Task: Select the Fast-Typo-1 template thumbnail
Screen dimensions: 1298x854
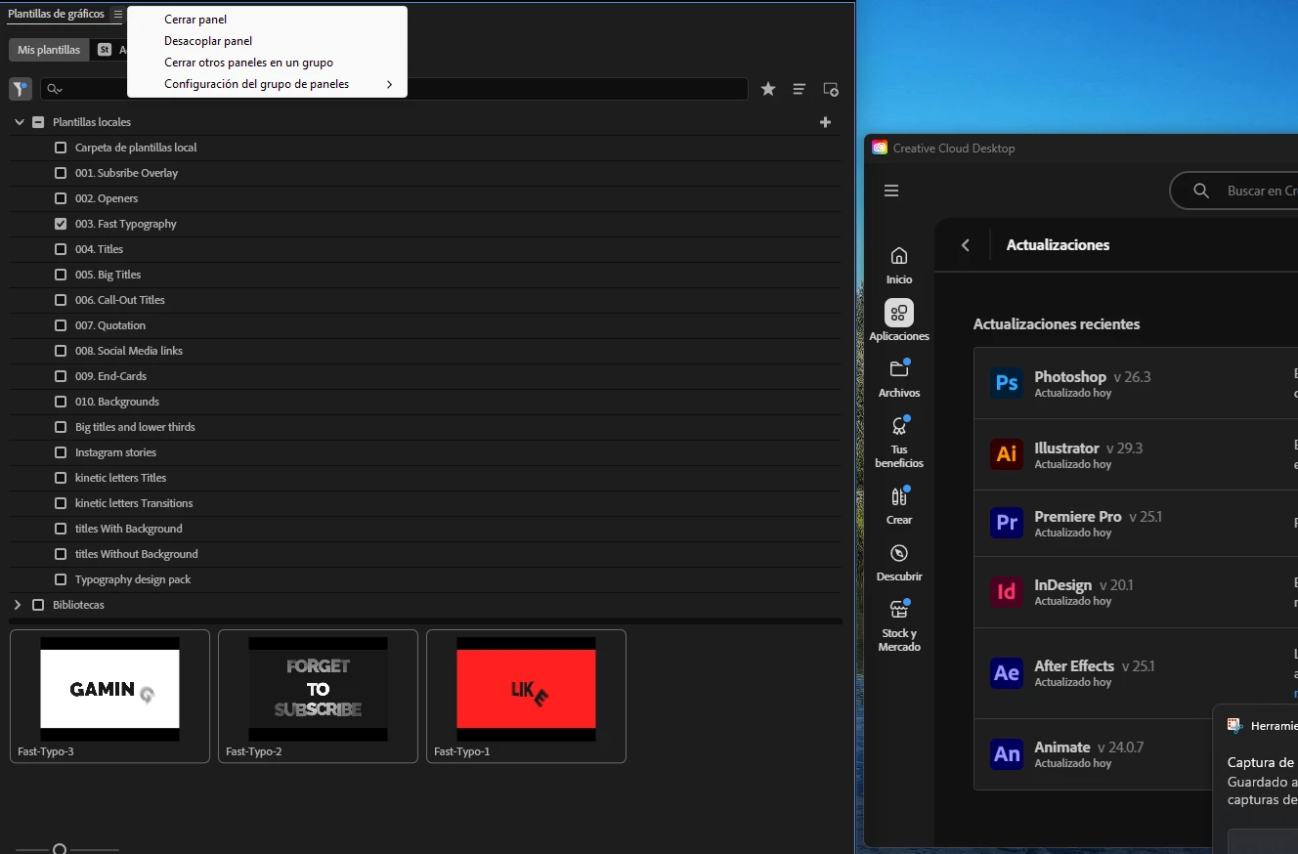Action: [526, 696]
